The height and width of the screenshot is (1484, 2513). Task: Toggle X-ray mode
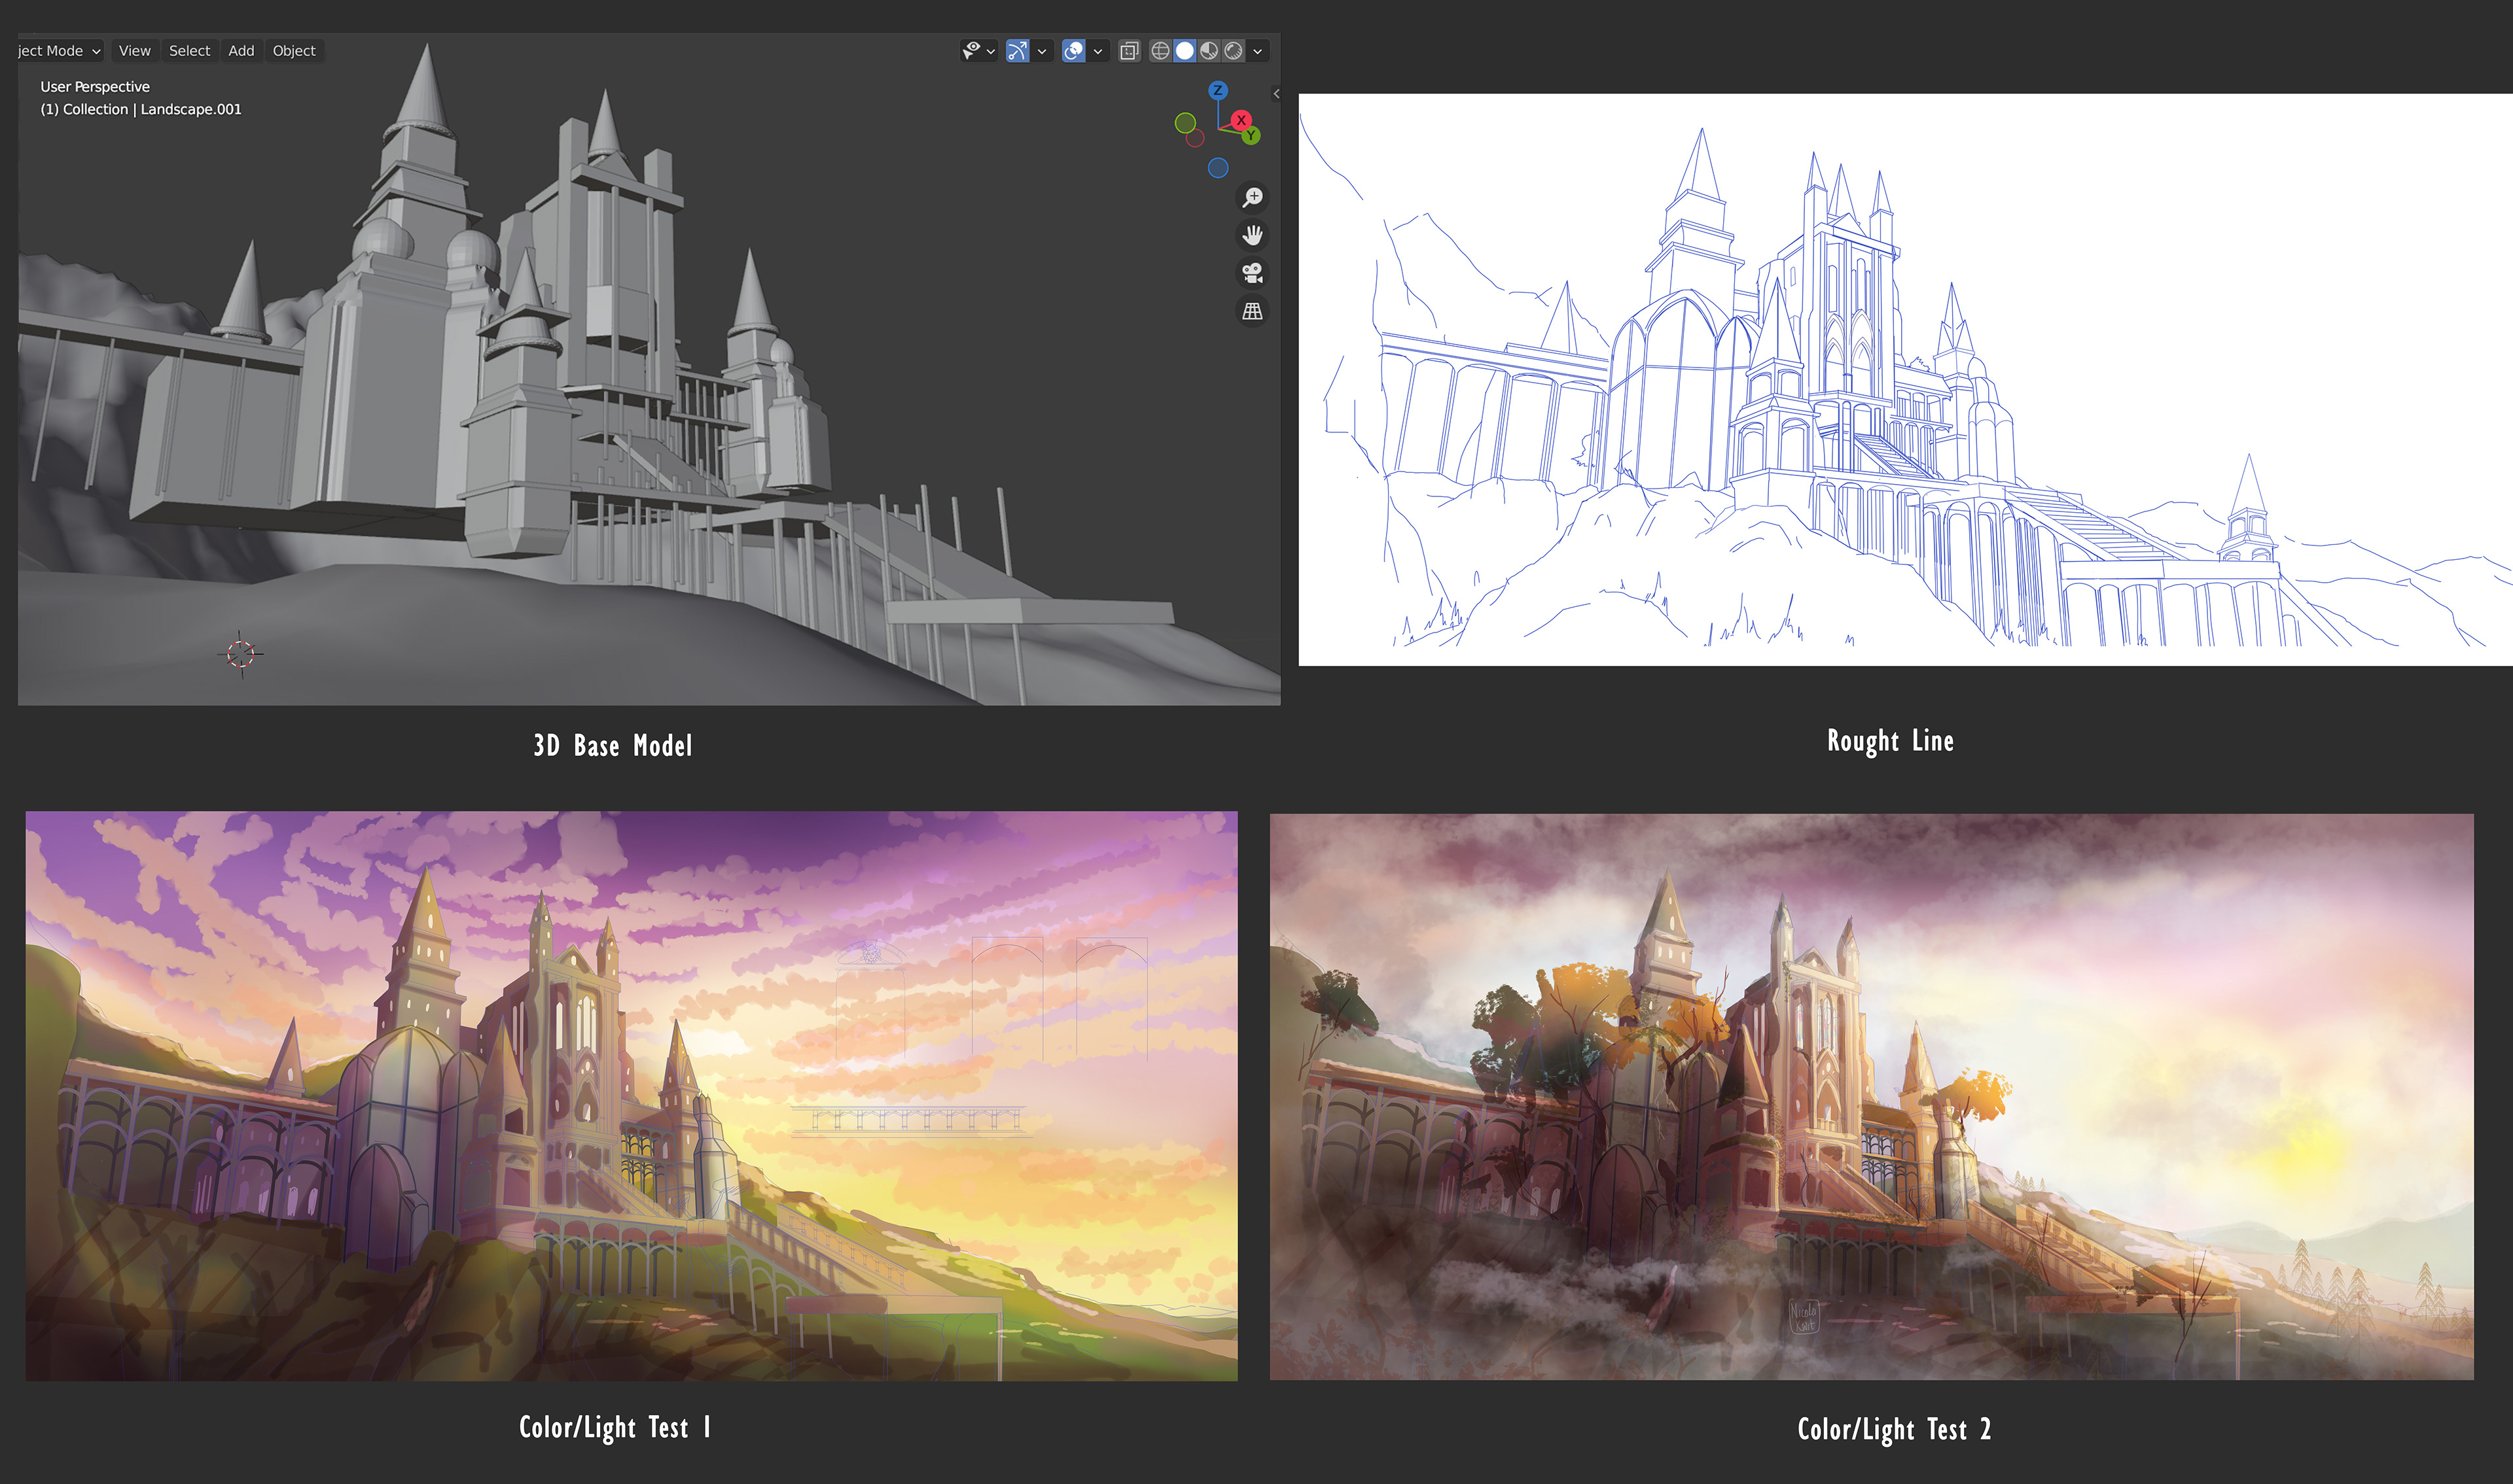coord(1130,51)
